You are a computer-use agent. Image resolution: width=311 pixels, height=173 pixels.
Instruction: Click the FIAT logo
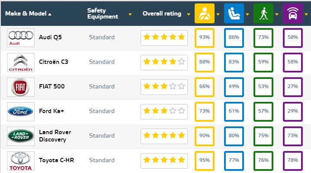point(20,87)
